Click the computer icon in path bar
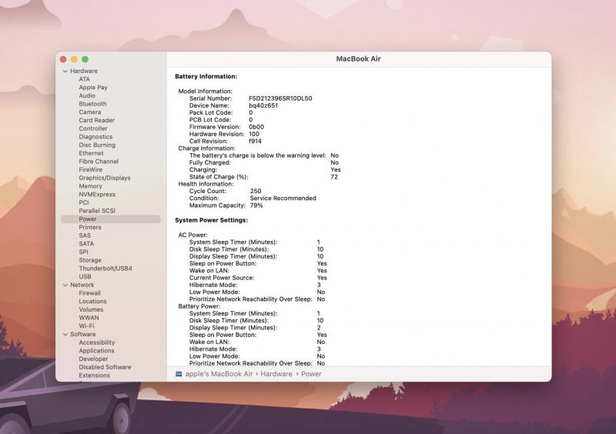Screen dimensions: 616x434 coord(179,375)
